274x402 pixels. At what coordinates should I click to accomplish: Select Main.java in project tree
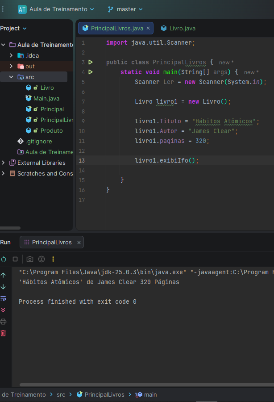coord(46,98)
